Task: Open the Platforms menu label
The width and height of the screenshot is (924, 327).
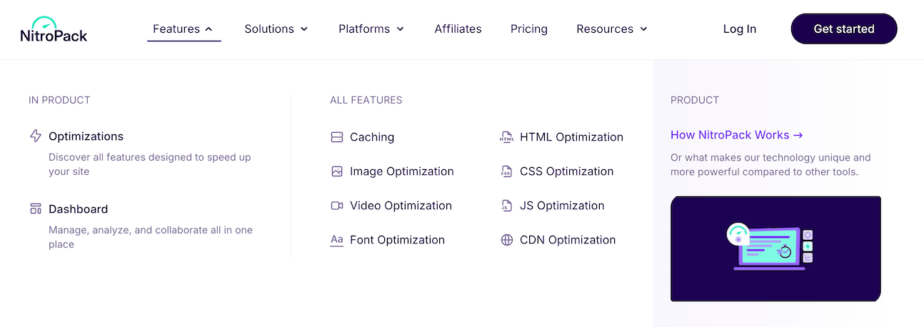Action: tap(364, 29)
